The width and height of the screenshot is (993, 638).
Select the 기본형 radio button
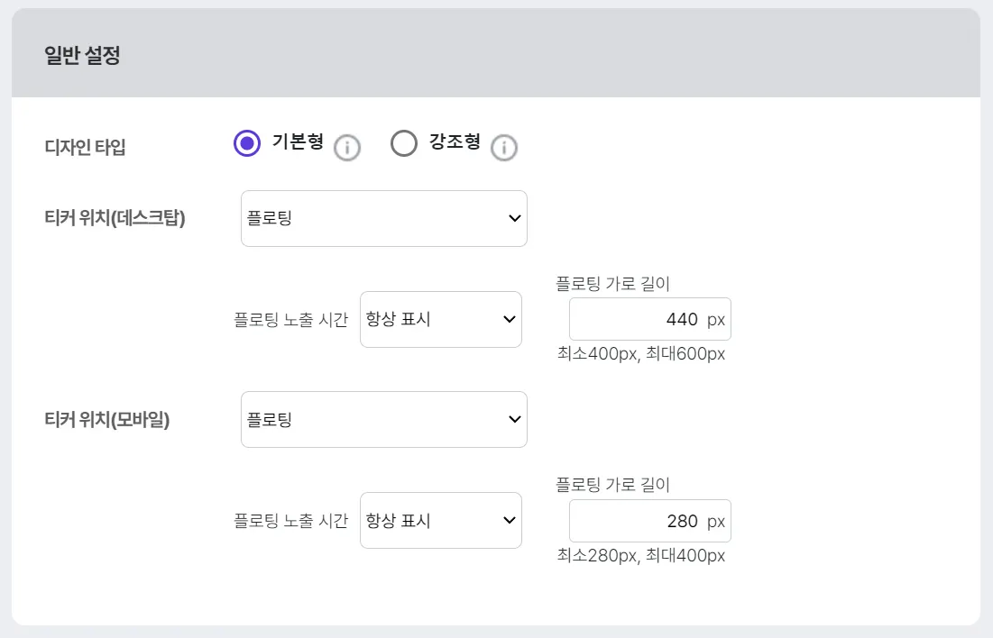(247, 144)
